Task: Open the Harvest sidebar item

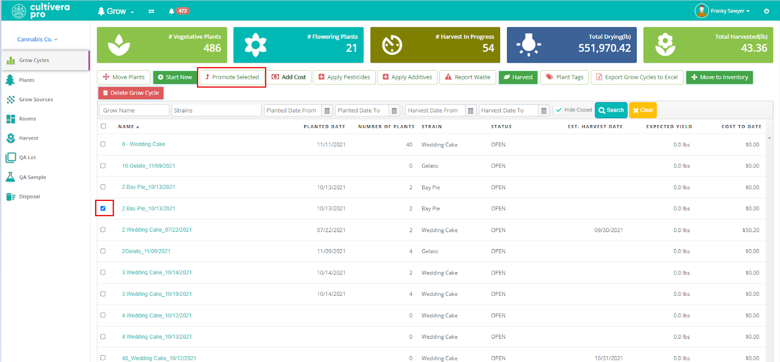Action: point(45,138)
